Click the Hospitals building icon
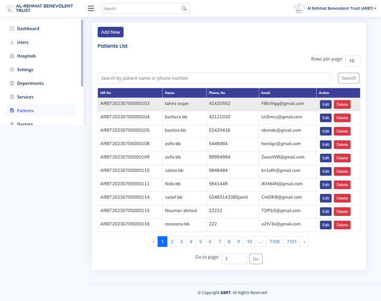Screen dimensions: 381x301 click(x=12, y=56)
